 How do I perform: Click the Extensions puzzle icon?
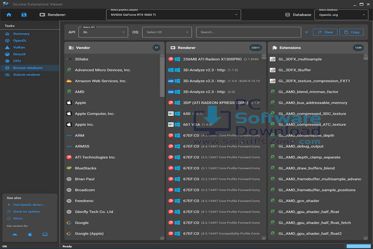[275, 48]
